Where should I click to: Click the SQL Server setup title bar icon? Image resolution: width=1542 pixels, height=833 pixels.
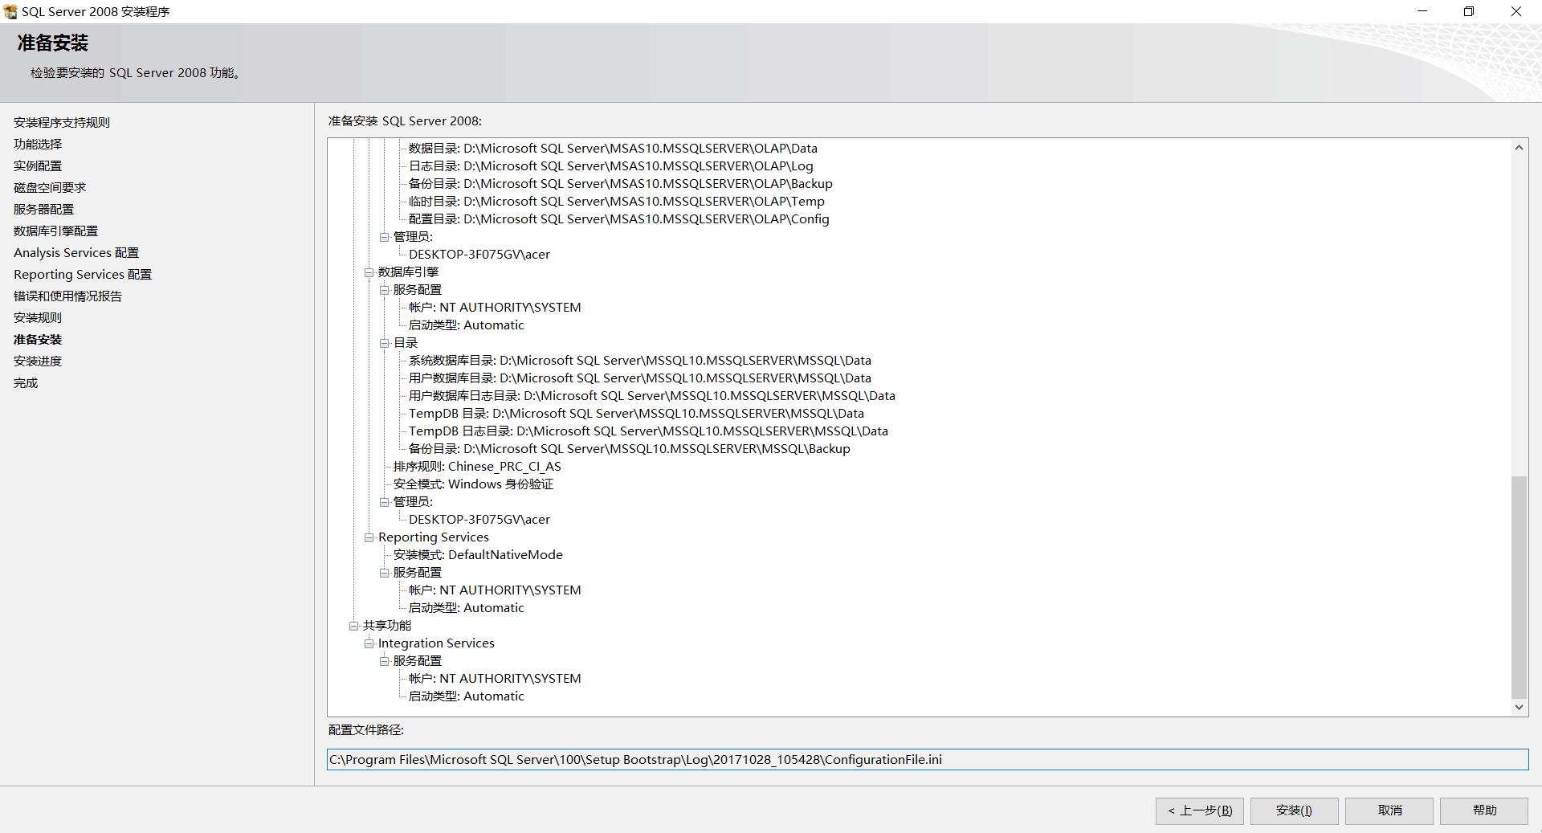pyautogui.click(x=10, y=11)
